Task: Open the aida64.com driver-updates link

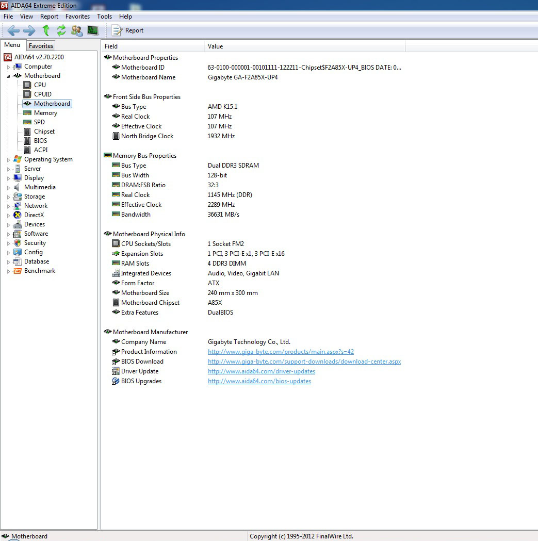Action: point(261,371)
